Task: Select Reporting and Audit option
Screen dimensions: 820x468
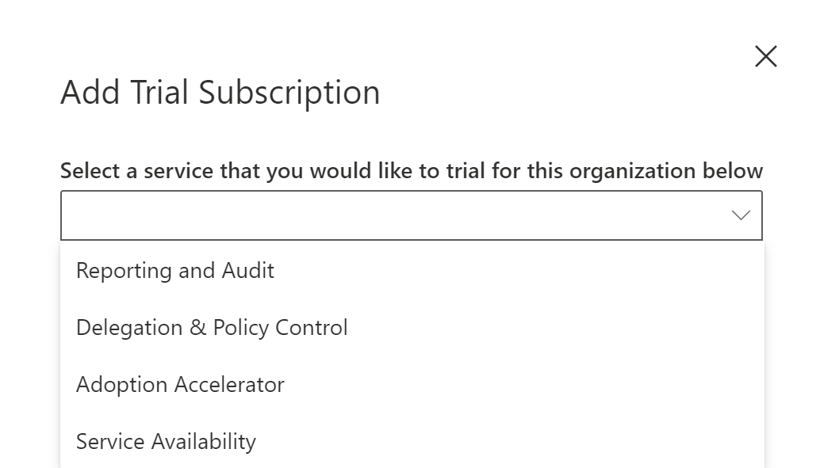Action: click(x=175, y=271)
